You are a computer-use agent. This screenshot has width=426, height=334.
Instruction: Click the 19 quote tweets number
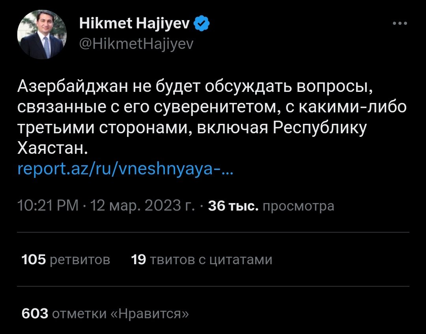(138, 259)
